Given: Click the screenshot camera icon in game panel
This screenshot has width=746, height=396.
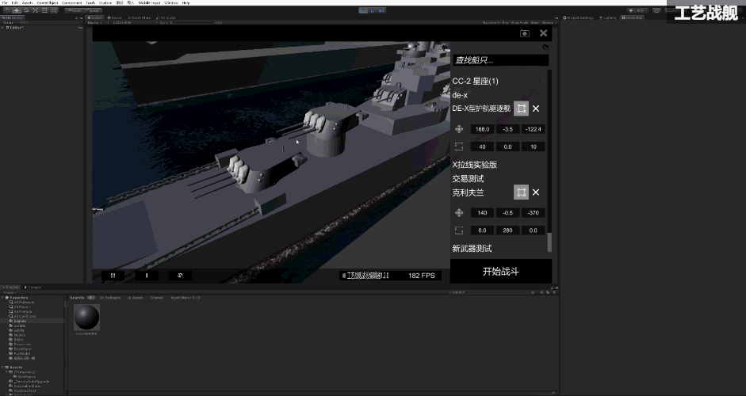Looking at the screenshot, I should tap(524, 33).
